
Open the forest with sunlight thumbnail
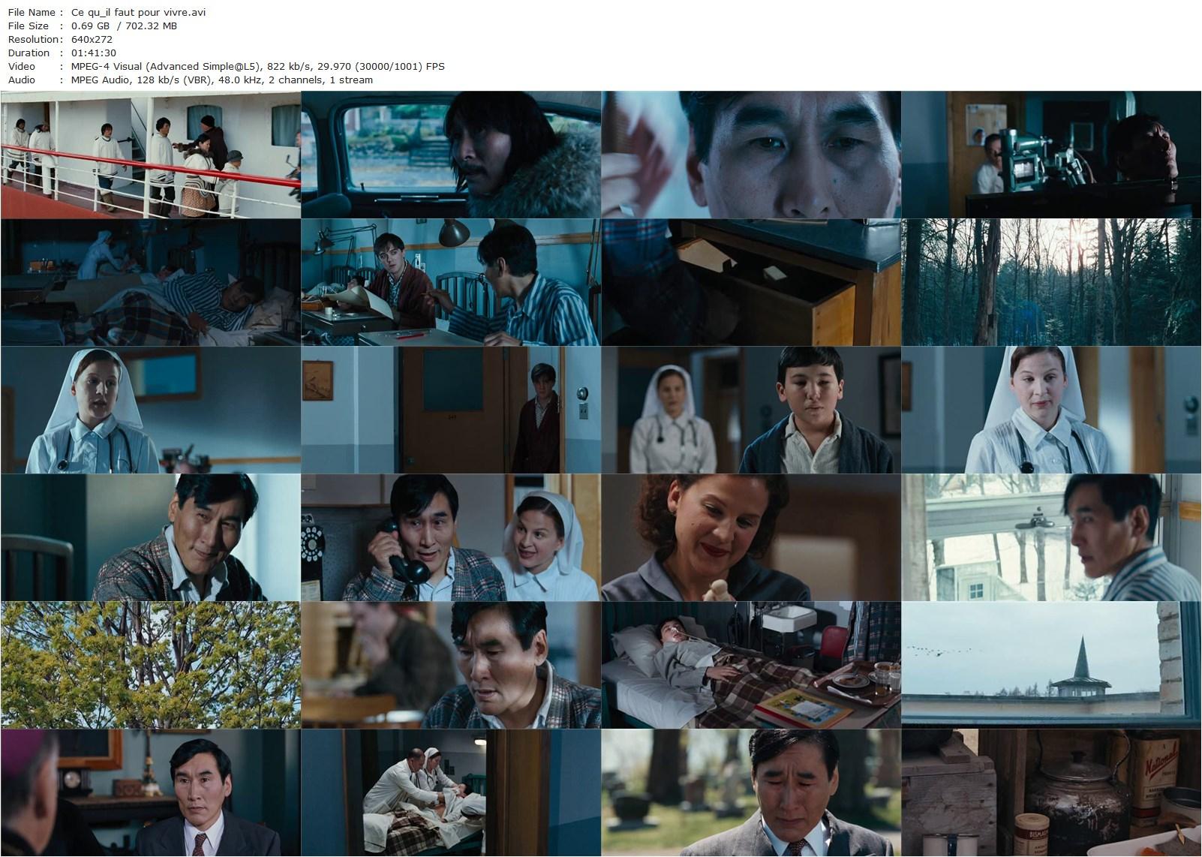pyautogui.click(x=1051, y=282)
